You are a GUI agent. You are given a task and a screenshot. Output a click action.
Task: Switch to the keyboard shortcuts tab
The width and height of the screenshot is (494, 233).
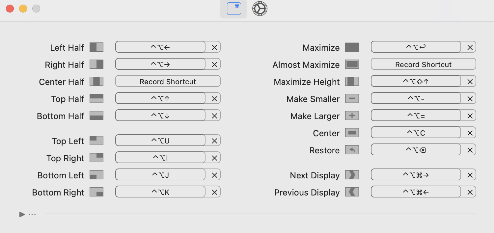(234, 9)
